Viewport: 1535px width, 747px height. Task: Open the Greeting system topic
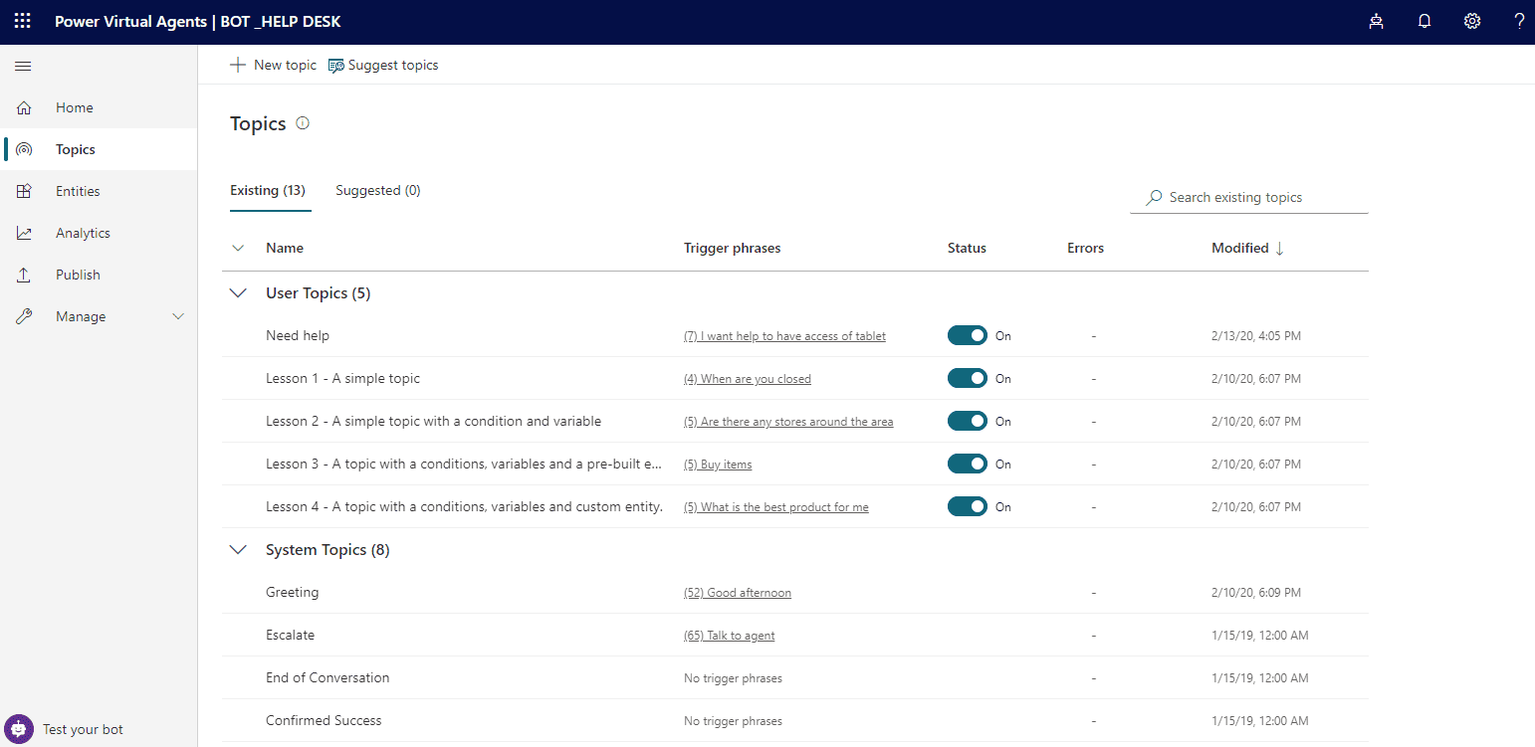pos(293,592)
